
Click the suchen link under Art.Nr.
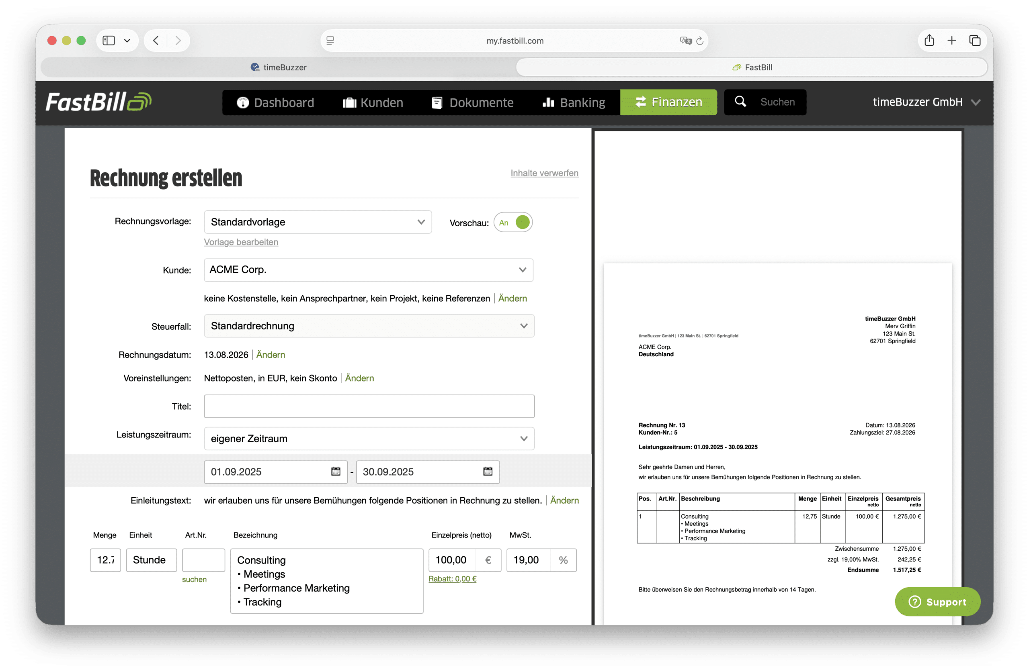coord(194,580)
